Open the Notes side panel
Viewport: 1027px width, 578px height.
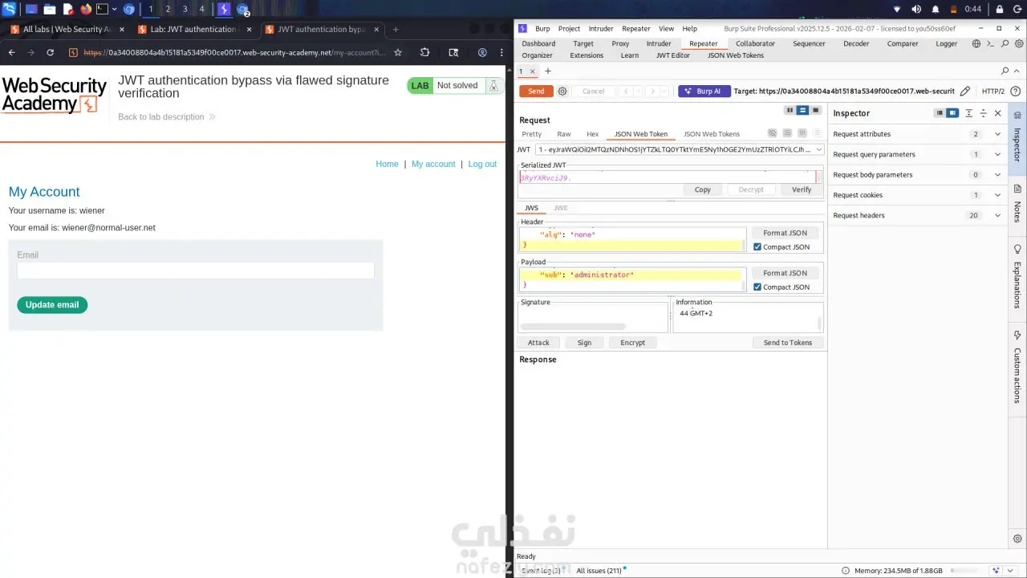(x=1017, y=205)
